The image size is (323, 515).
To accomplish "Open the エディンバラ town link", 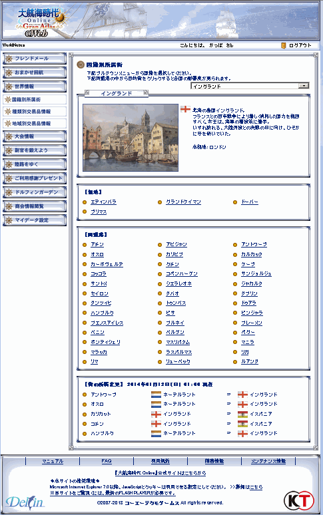I will click(x=103, y=202).
